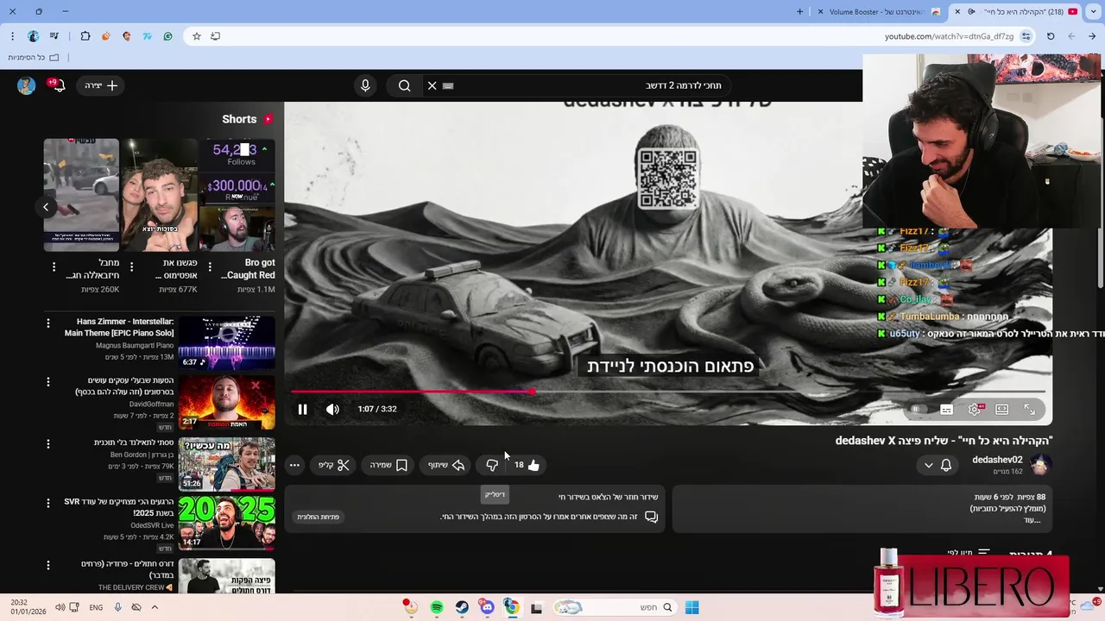Open Discord from the taskbar
The width and height of the screenshot is (1105, 621).
point(487,607)
